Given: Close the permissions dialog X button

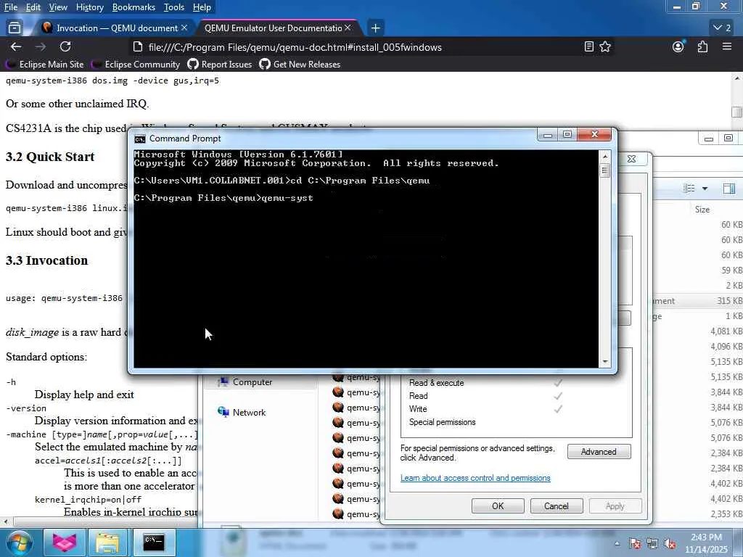Looking at the screenshot, I should coord(632,159).
